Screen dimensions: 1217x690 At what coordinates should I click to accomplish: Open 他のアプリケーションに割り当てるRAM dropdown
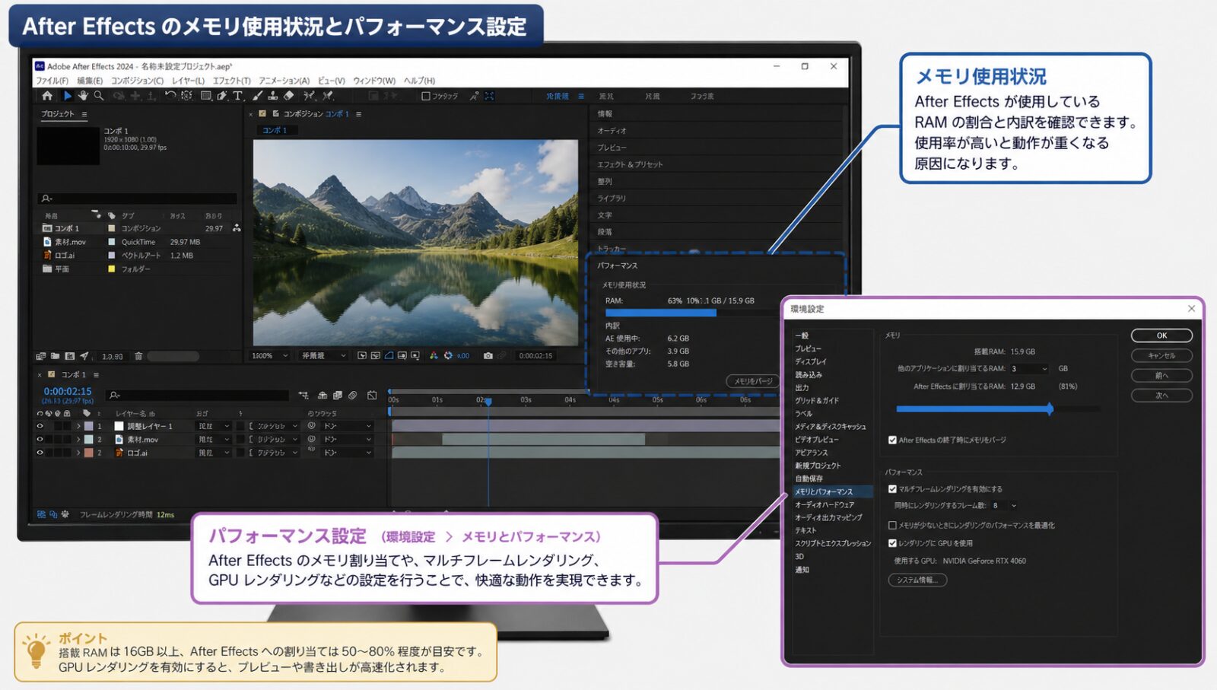[1029, 369]
